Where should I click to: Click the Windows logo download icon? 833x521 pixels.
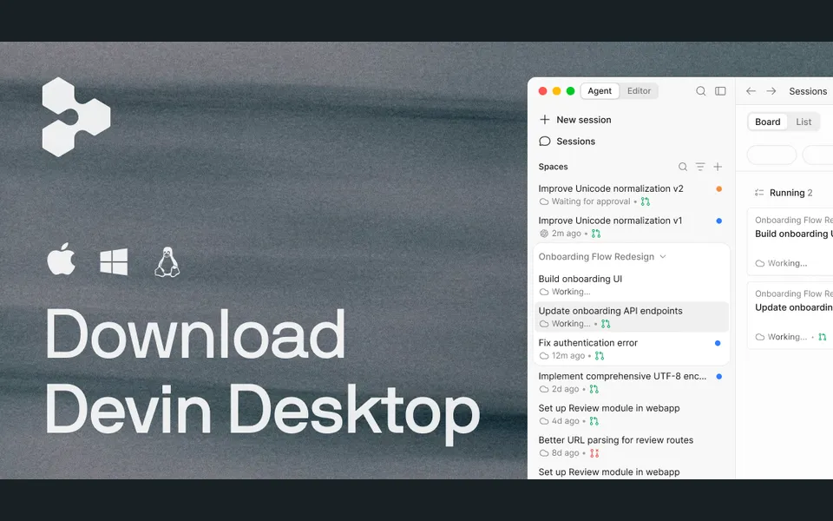[114, 261]
